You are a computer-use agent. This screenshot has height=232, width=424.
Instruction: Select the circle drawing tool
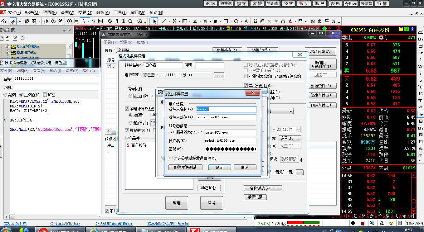coord(236,21)
